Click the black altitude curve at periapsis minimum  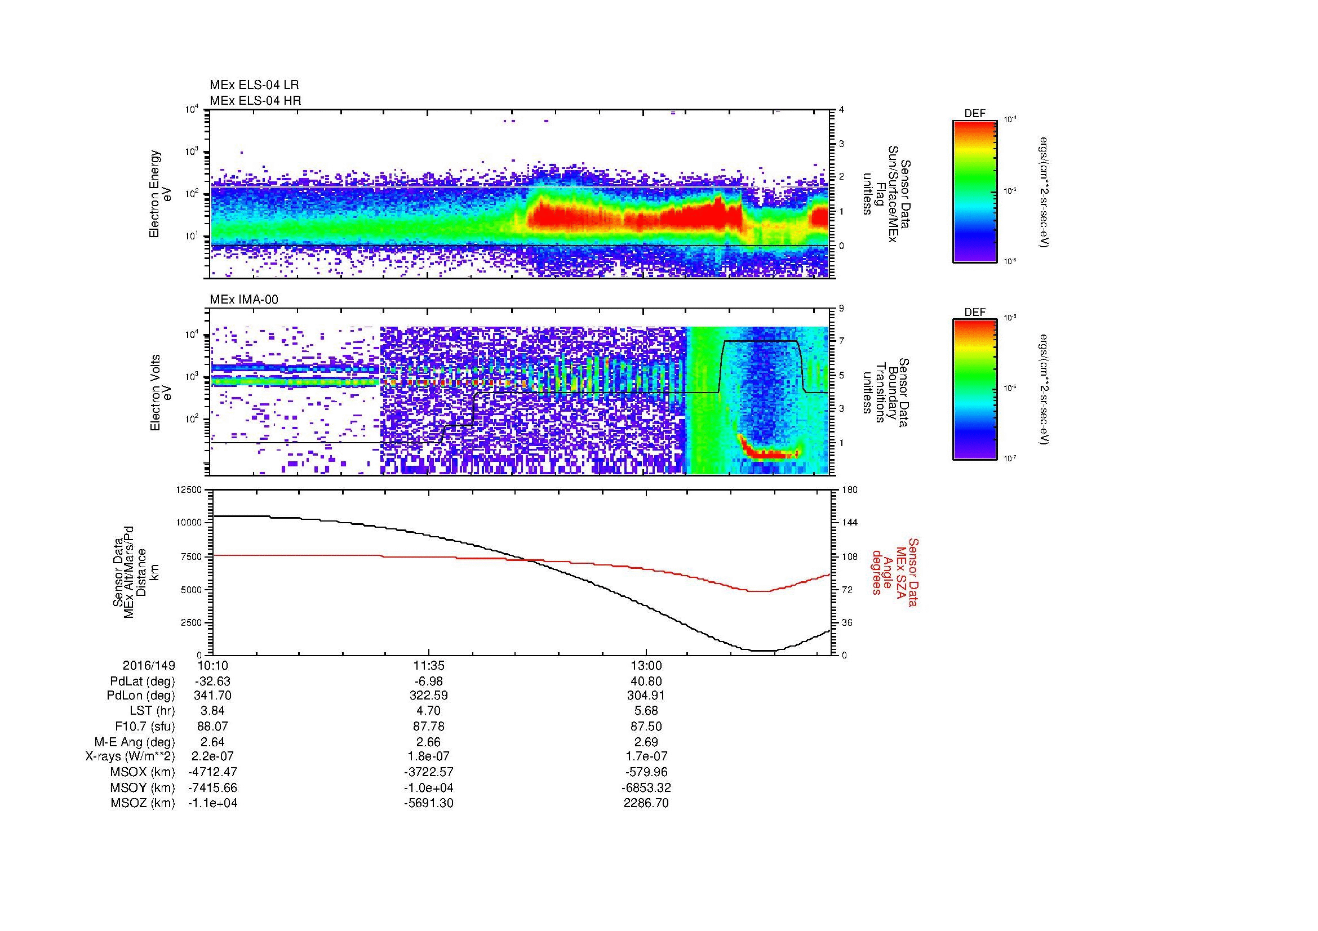764,651
